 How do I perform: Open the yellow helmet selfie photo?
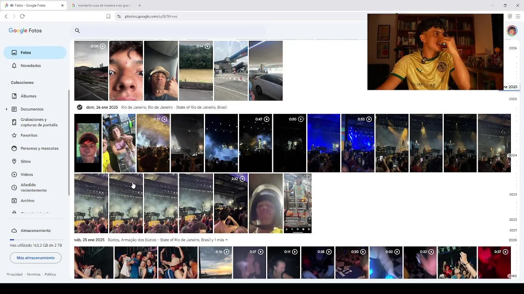(266, 203)
